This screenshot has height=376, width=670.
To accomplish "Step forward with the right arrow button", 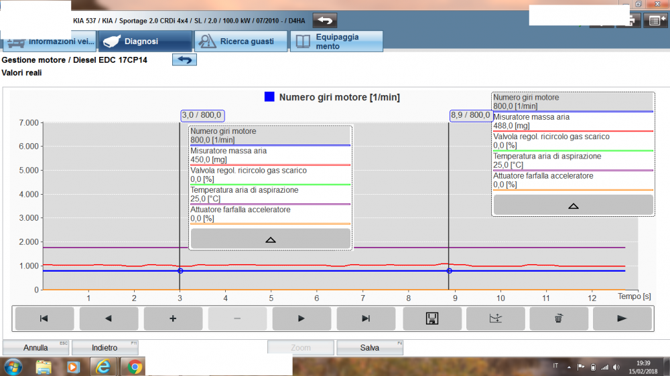I will [x=301, y=318].
